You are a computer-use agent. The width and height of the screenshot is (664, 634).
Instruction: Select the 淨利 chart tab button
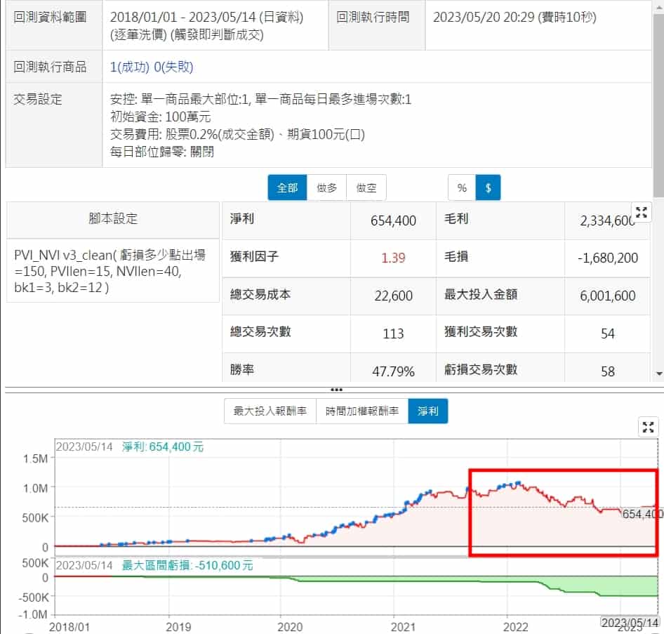[x=427, y=411]
